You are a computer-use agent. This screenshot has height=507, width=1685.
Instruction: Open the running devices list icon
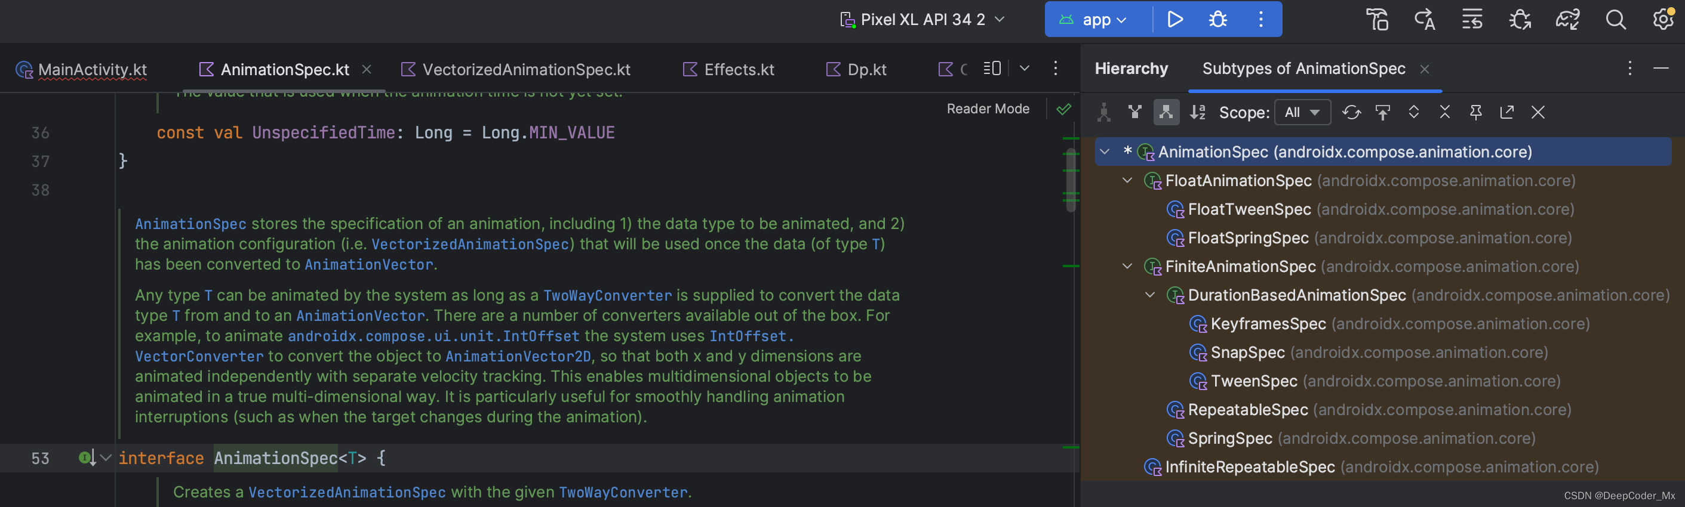point(1472,20)
